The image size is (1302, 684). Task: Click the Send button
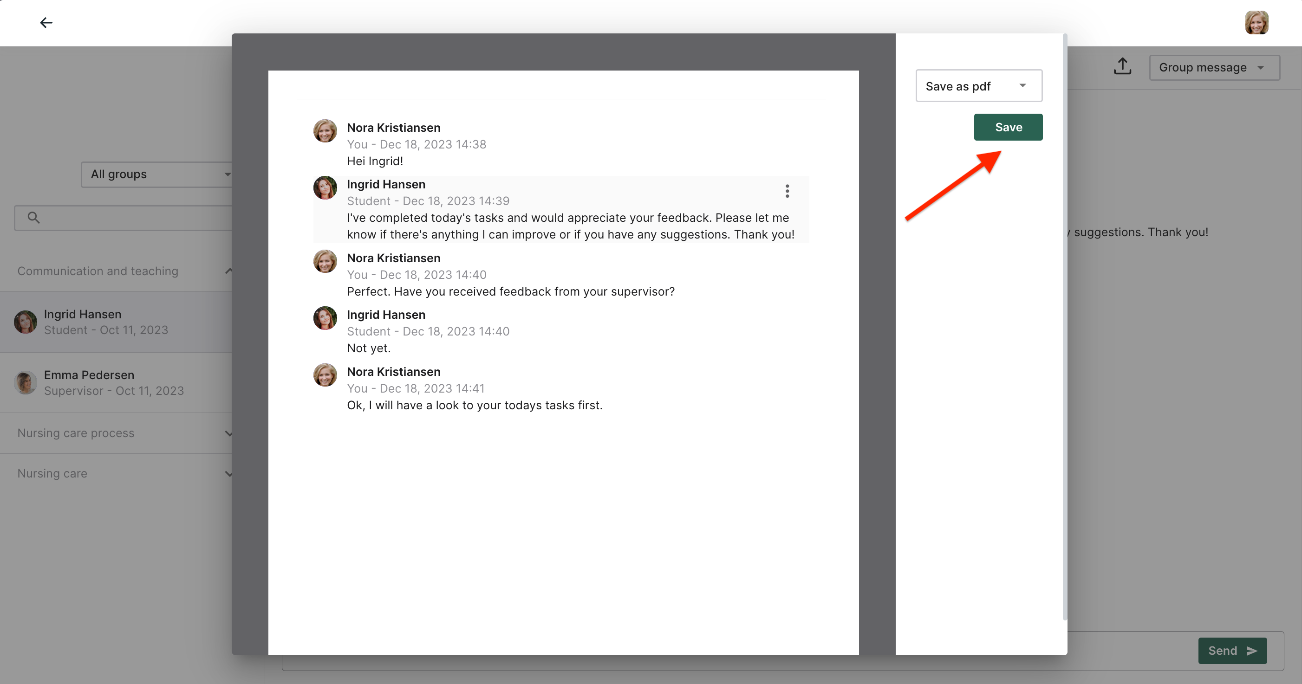tap(1232, 651)
